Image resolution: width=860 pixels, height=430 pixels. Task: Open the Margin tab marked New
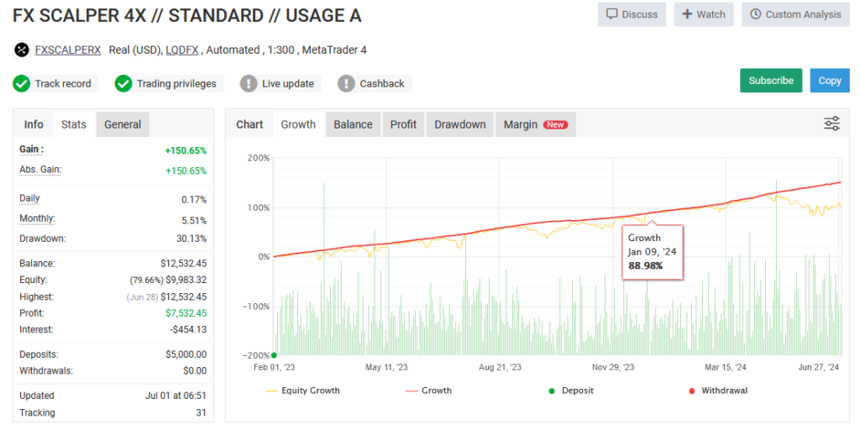click(535, 124)
